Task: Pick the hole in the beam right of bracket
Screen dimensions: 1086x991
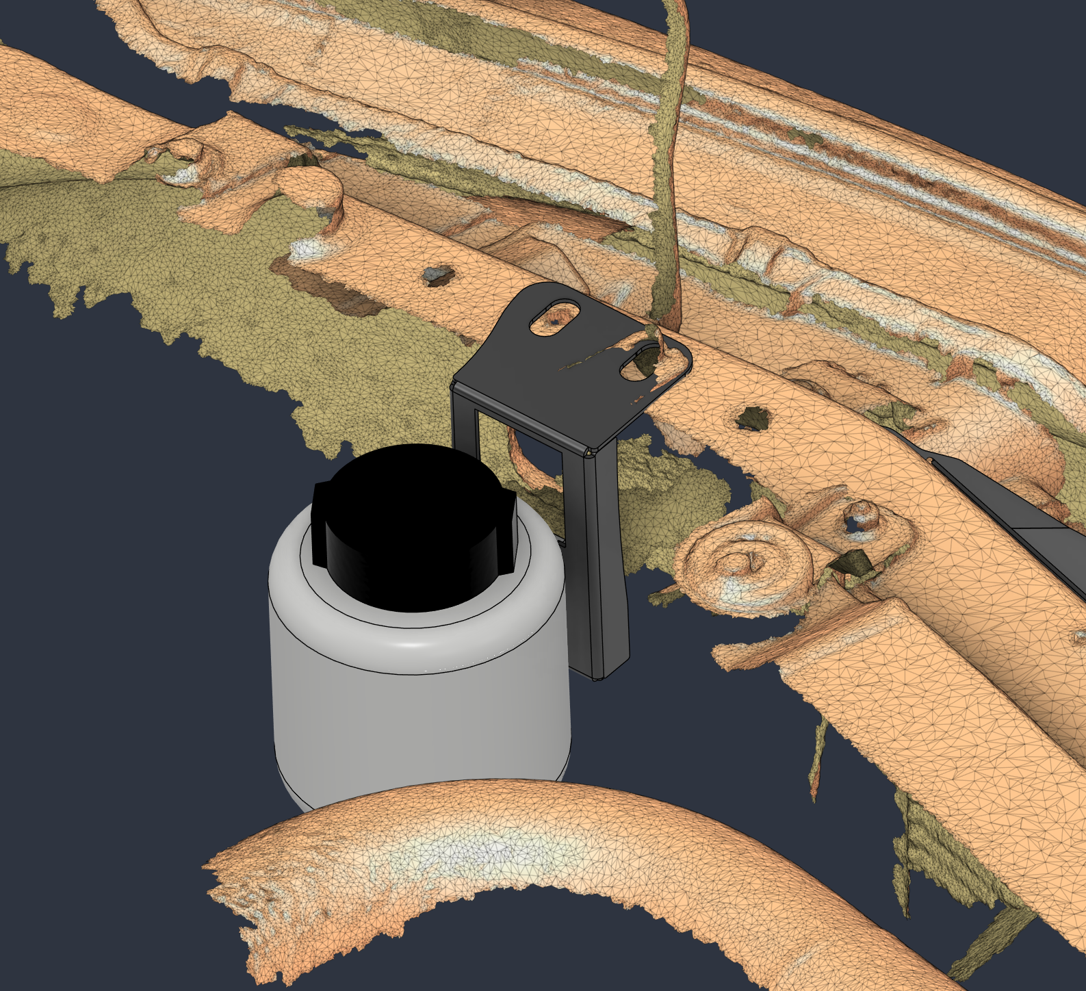Action: click(753, 418)
